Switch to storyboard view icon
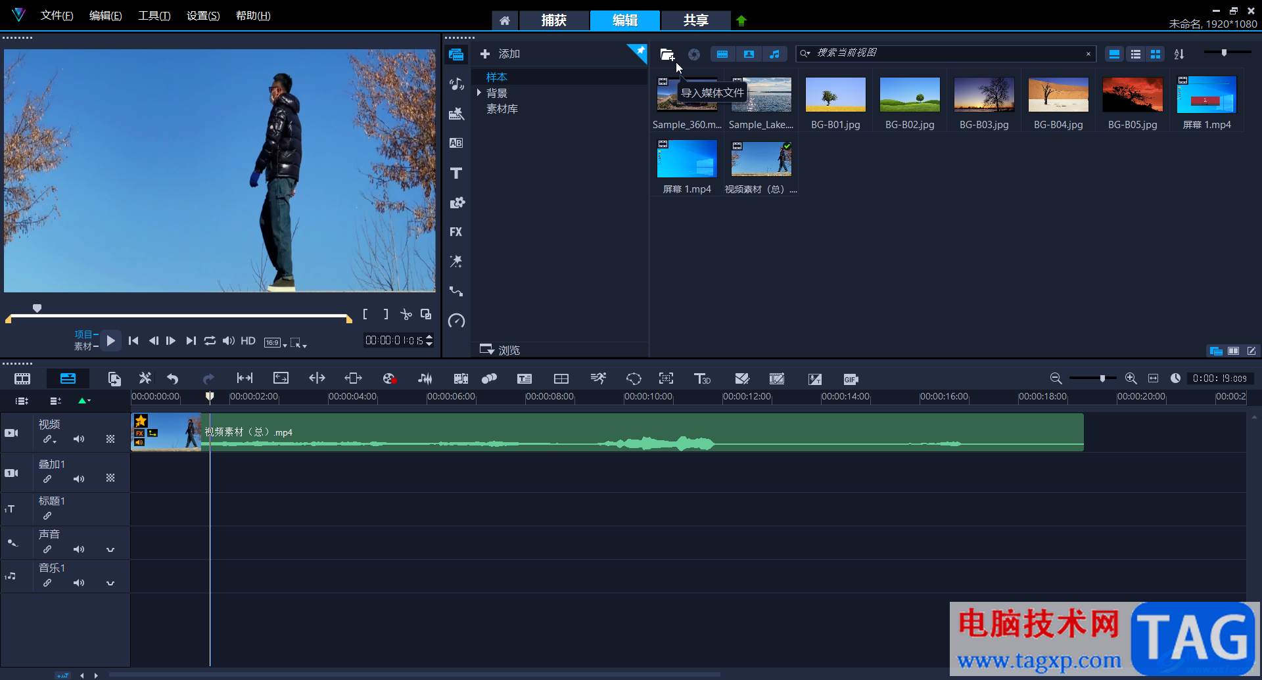The height and width of the screenshot is (680, 1262). coord(22,378)
